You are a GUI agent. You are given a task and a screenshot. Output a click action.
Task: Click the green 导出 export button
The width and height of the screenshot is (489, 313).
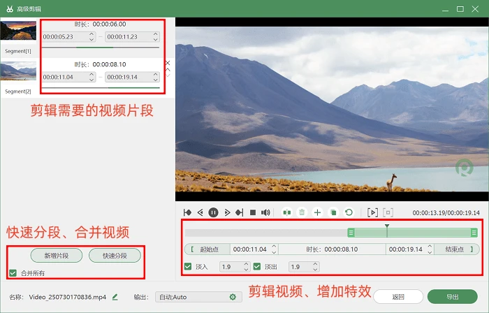(x=452, y=297)
